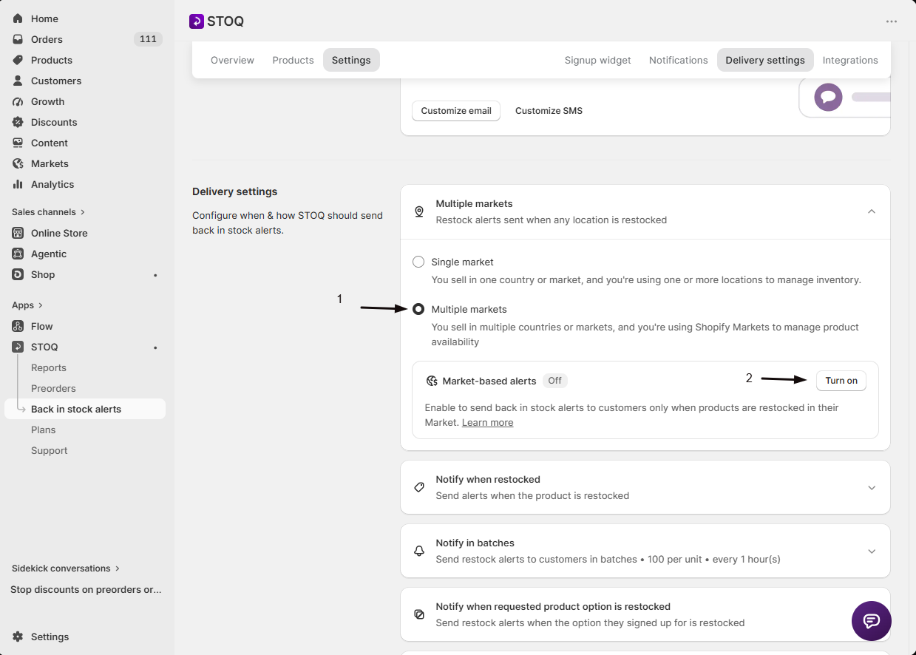The image size is (916, 655).
Task: Open Back in stock alerts
Action: (85, 409)
